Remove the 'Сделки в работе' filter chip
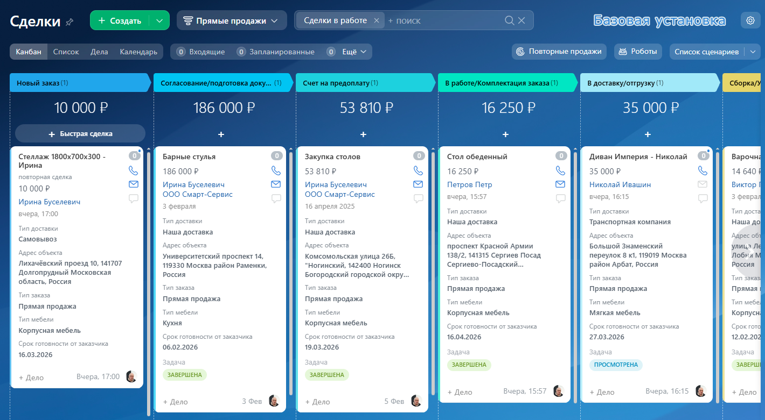 coord(377,20)
